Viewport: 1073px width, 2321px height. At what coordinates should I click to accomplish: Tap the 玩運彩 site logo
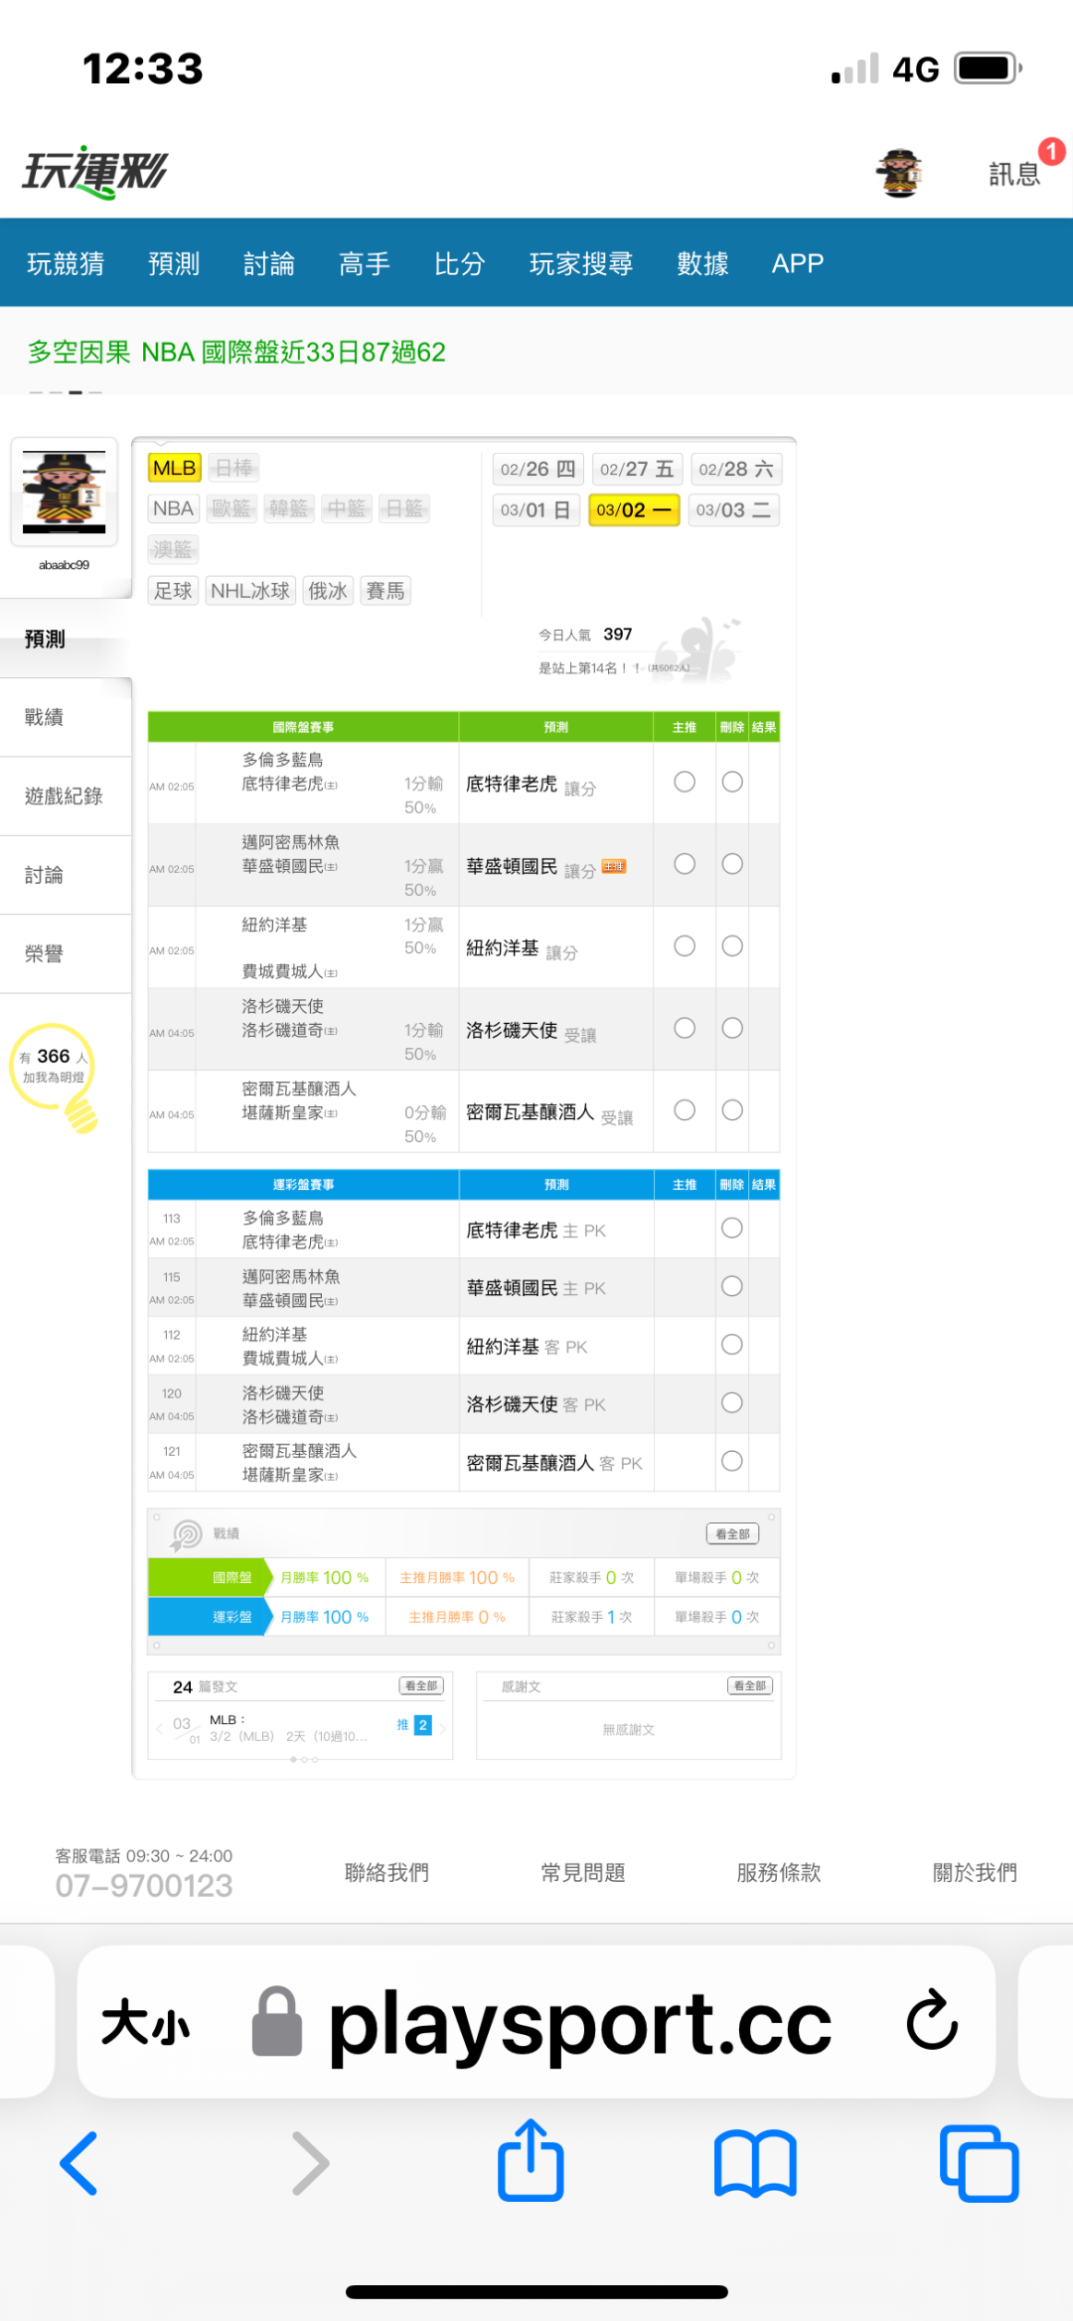click(x=95, y=173)
